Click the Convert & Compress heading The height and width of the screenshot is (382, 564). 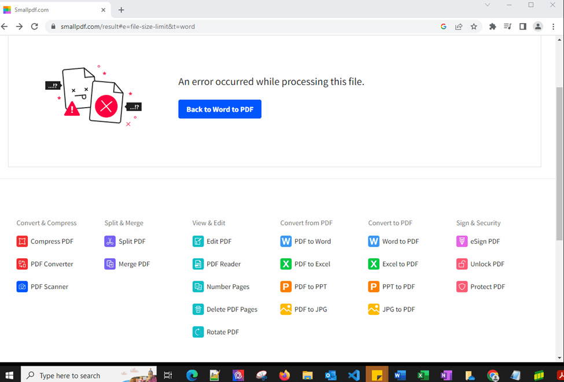[46, 223]
